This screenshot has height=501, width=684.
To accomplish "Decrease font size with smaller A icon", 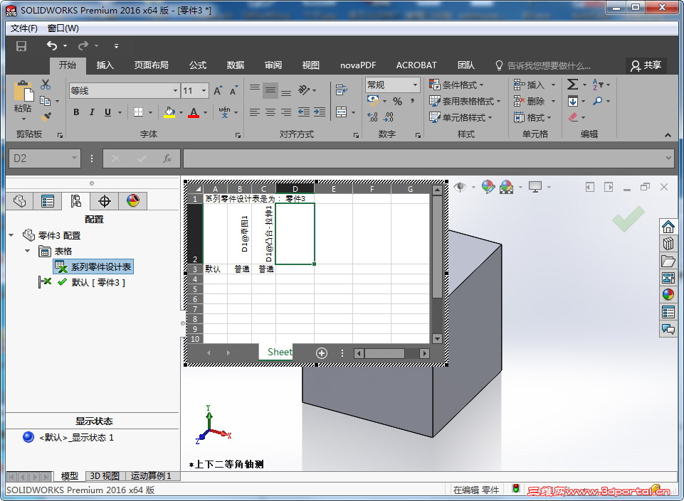I will (234, 91).
